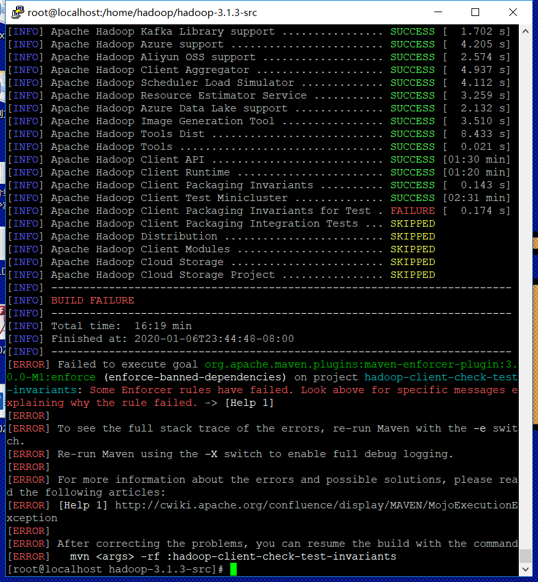Click 'Apache Hadoop Client API' line
Screen dimensions: 538x582
(259, 159)
